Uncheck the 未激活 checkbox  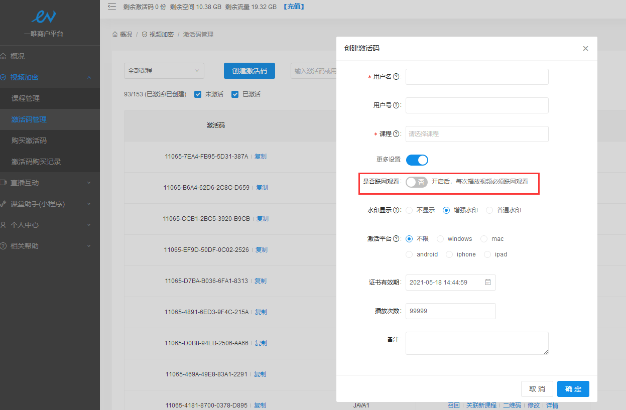198,94
